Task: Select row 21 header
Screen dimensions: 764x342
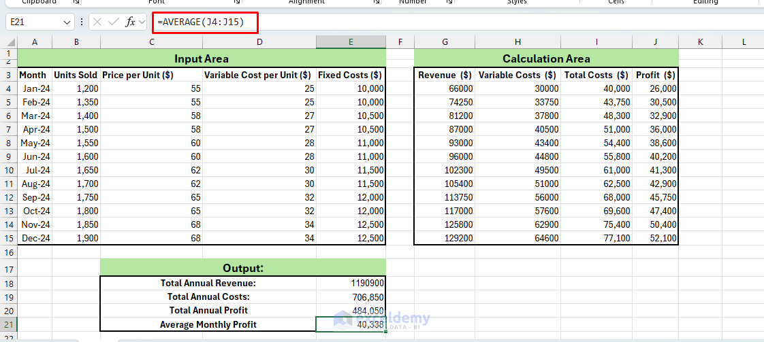Action: click(9, 324)
